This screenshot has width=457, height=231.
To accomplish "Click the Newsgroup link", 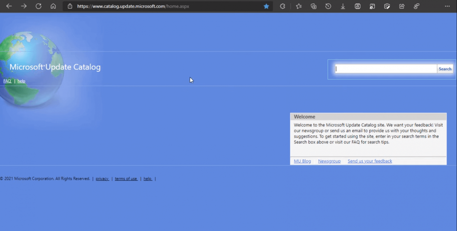I will tap(329, 161).
